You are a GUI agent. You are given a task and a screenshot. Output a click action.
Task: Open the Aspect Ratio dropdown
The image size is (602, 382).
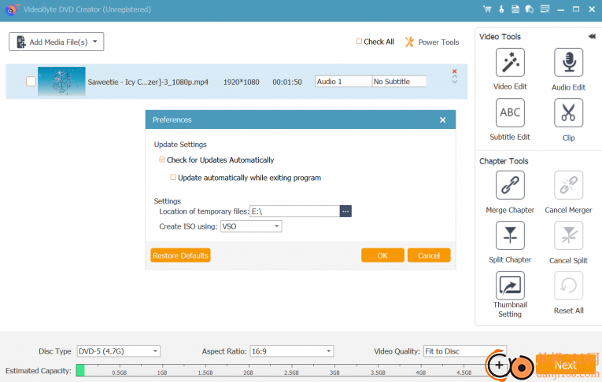(x=292, y=351)
